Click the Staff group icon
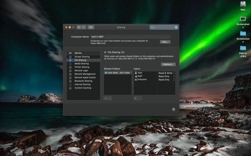The width and height of the screenshot is (251, 156). 136,76
